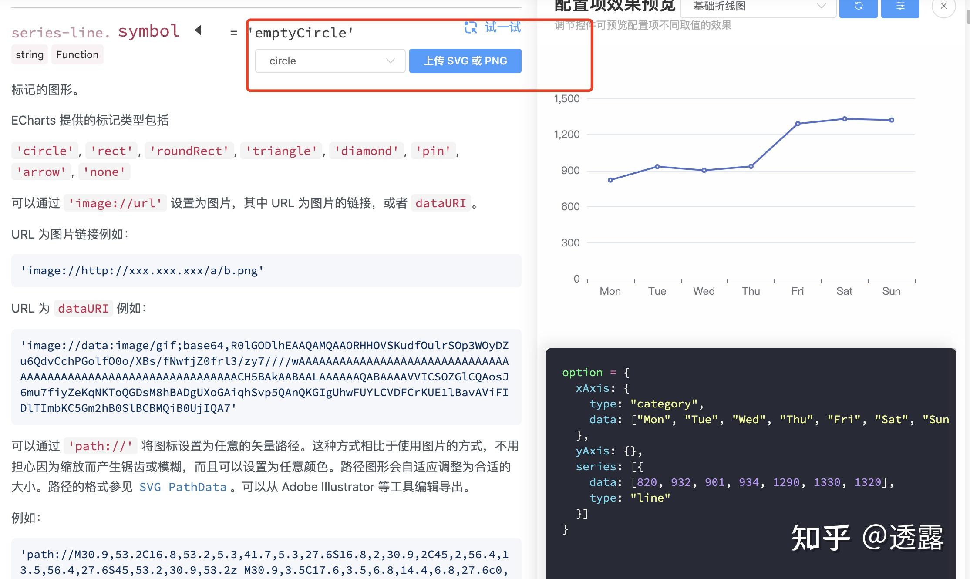Select the string type tag
Screen dimensions: 970x579
click(x=29, y=54)
